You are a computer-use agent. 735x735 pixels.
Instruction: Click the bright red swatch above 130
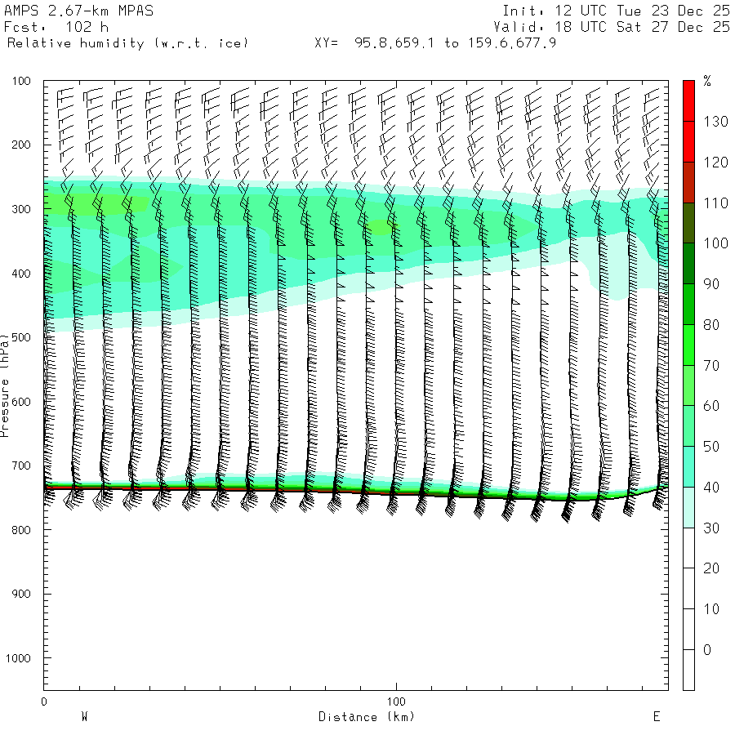(x=688, y=101)
